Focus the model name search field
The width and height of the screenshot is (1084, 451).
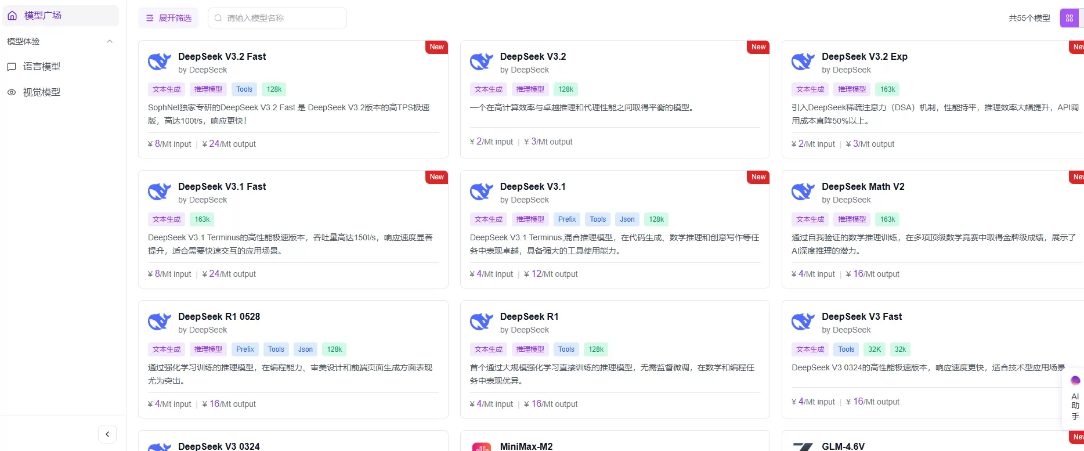click(277, 18)
